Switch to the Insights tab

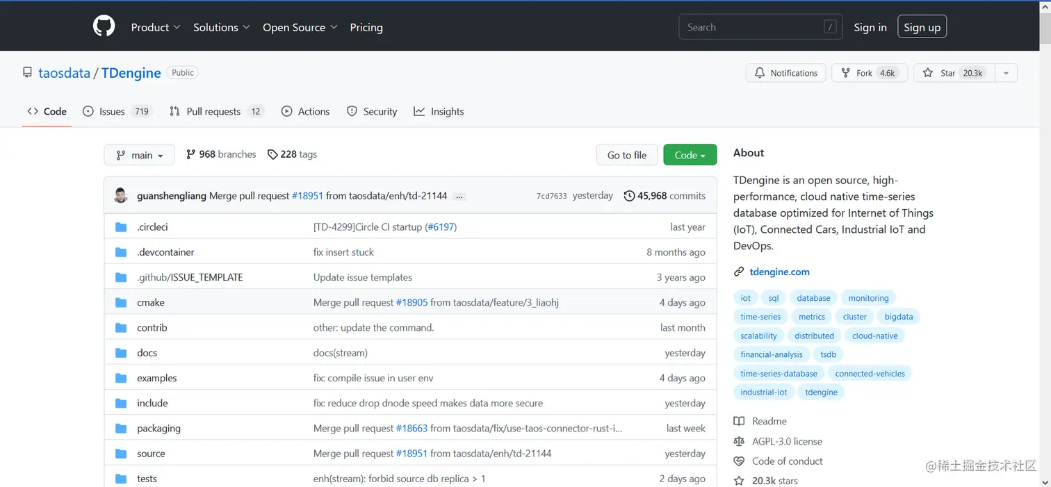439,111
